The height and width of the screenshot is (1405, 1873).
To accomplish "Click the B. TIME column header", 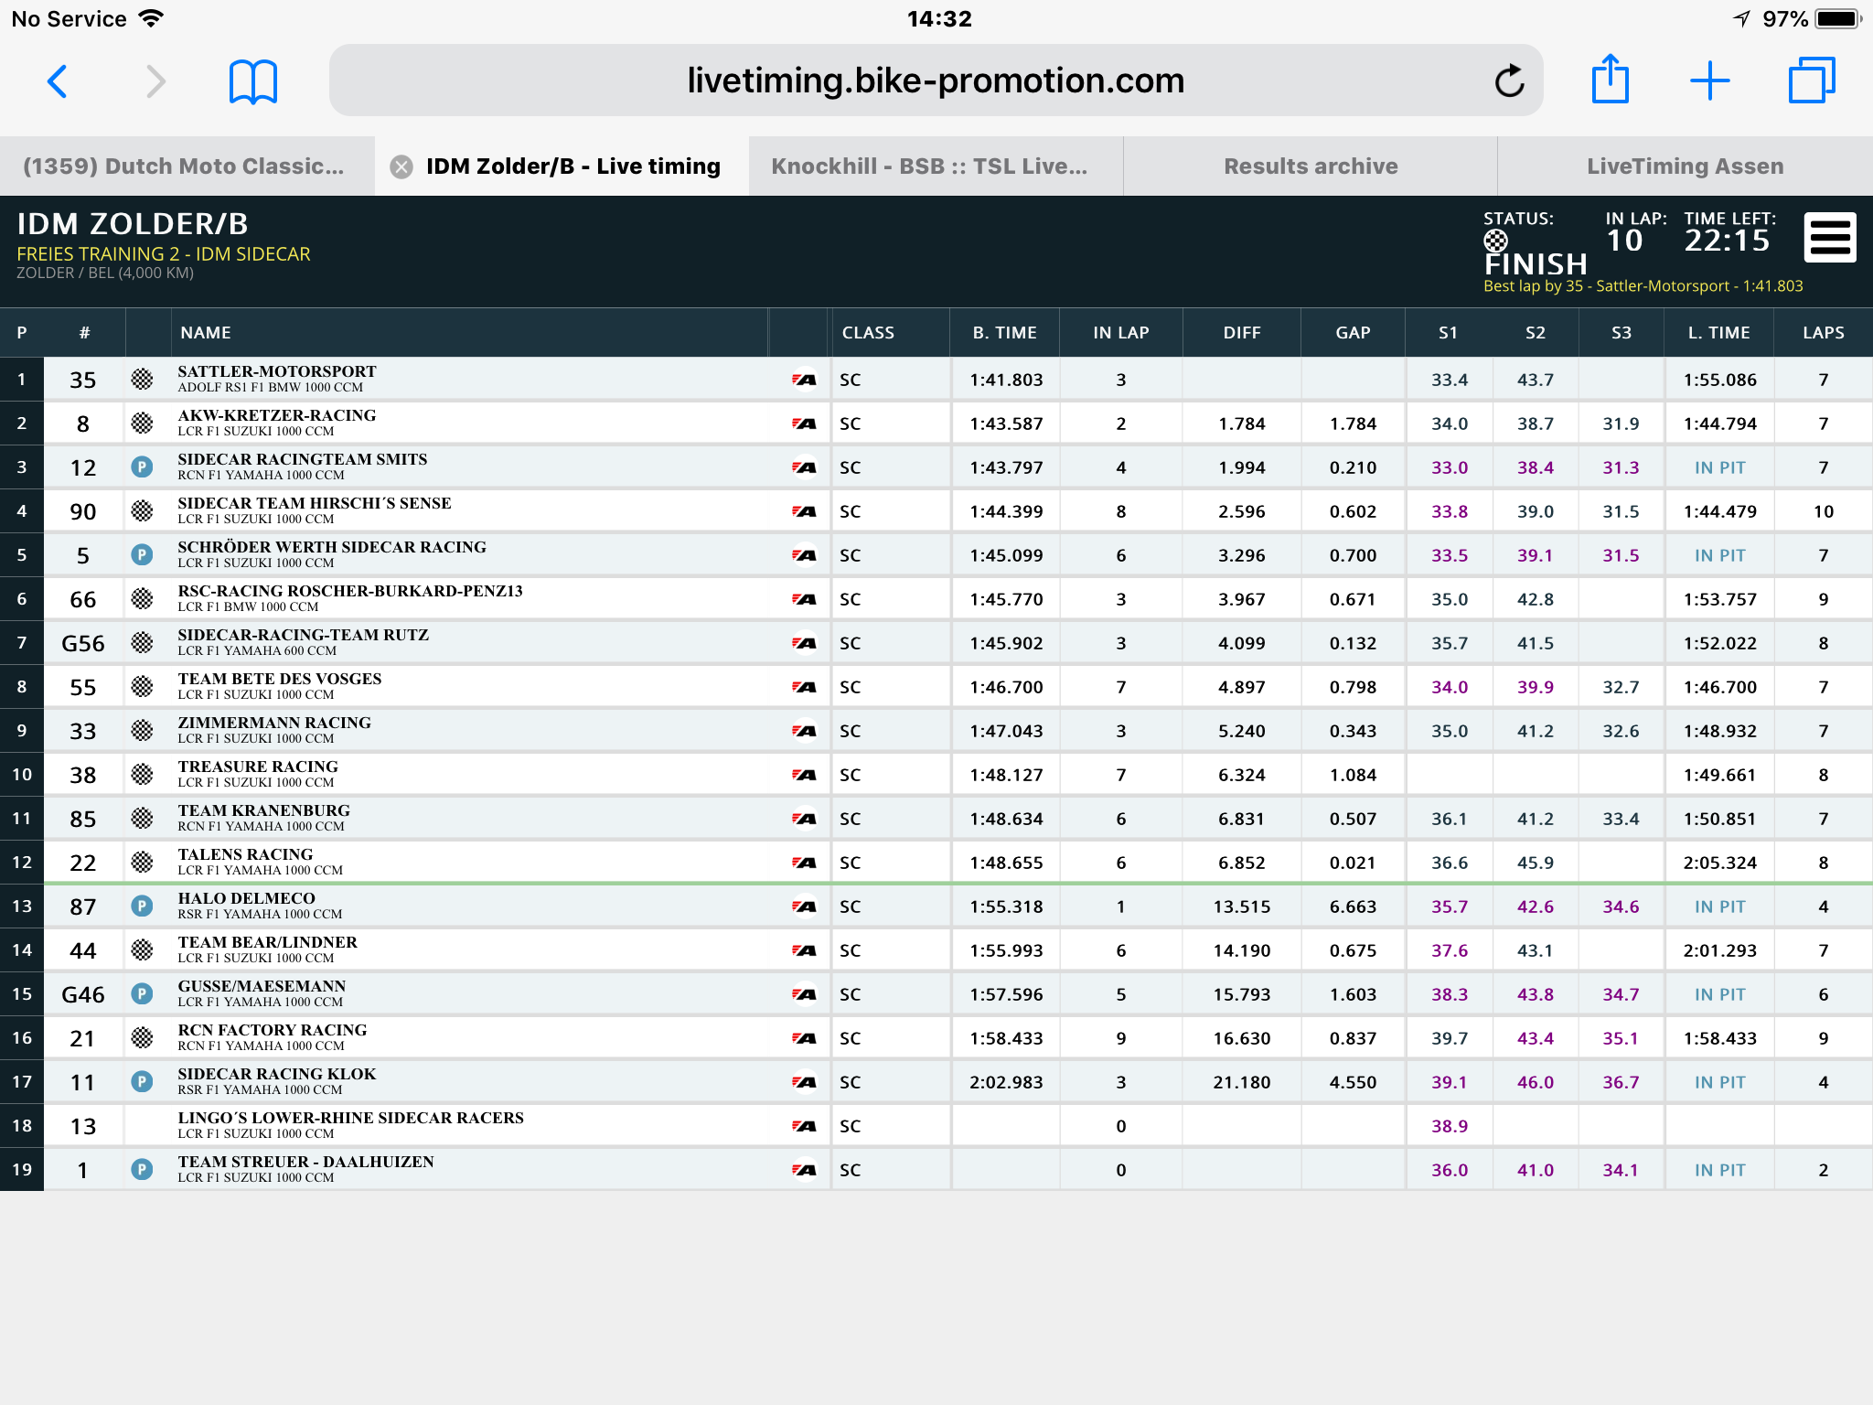I will coord(1004,333).
